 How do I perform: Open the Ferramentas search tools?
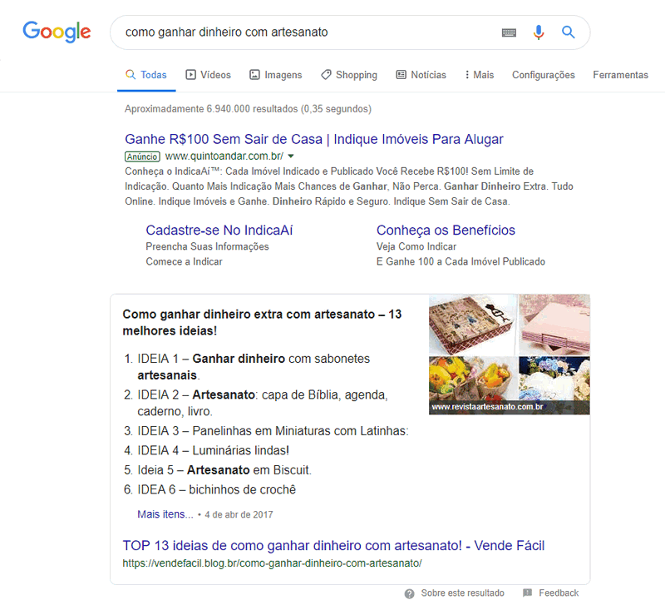point(620,75)
